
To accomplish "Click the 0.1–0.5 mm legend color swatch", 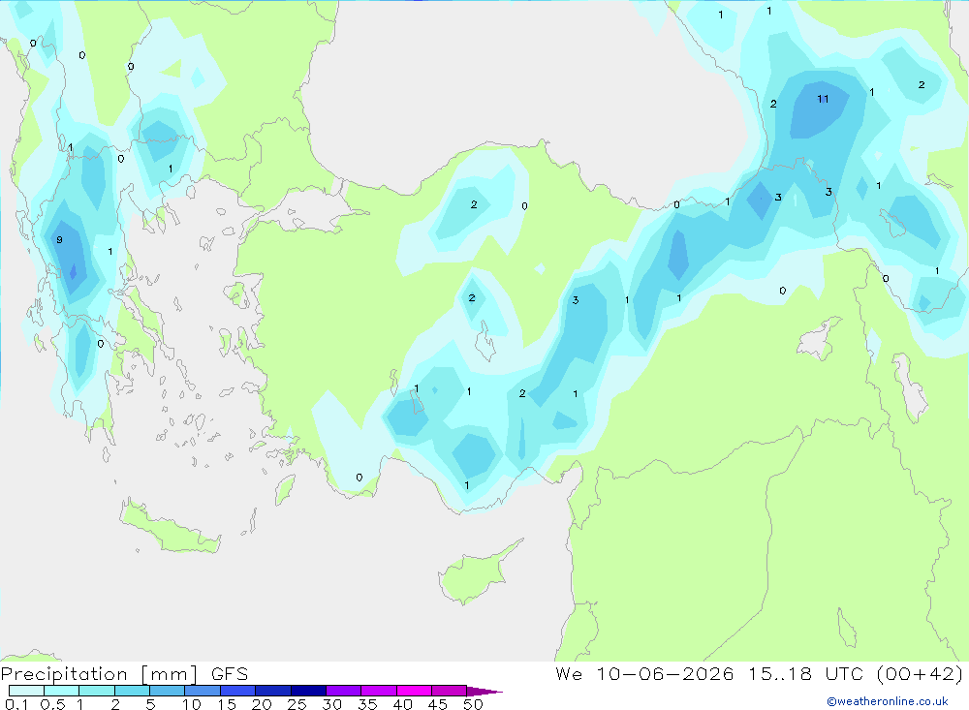I will (26, 691).
